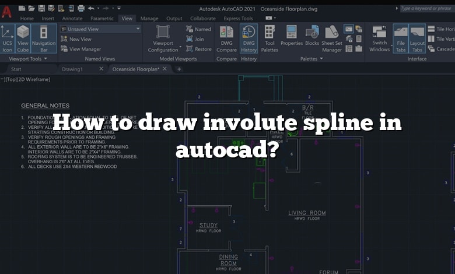Open Customize Quick Access Toolbar dropdown
Viewport: 455px width, 274px height.
pos(119,8)
